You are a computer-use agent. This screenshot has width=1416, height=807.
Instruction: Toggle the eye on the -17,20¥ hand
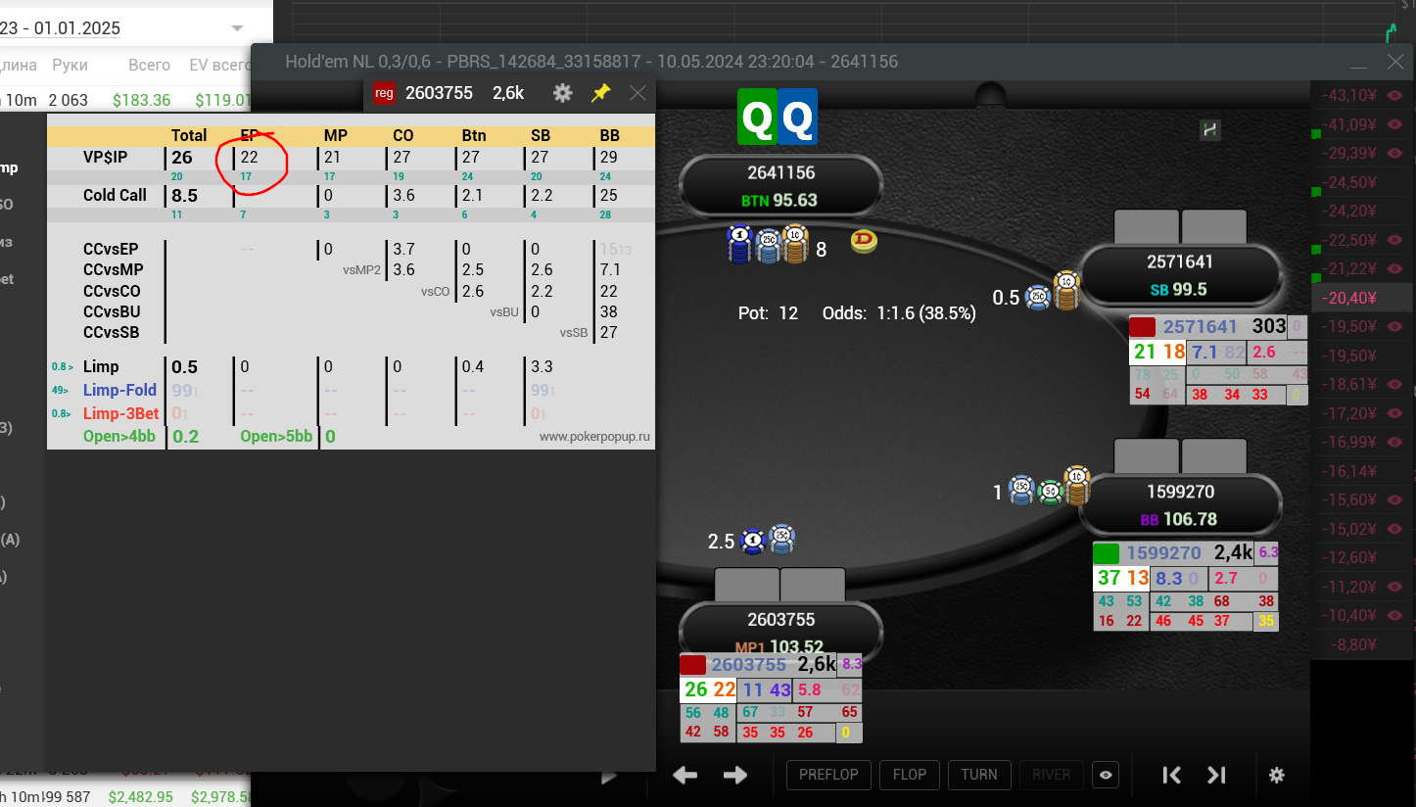click(1395, 413)
